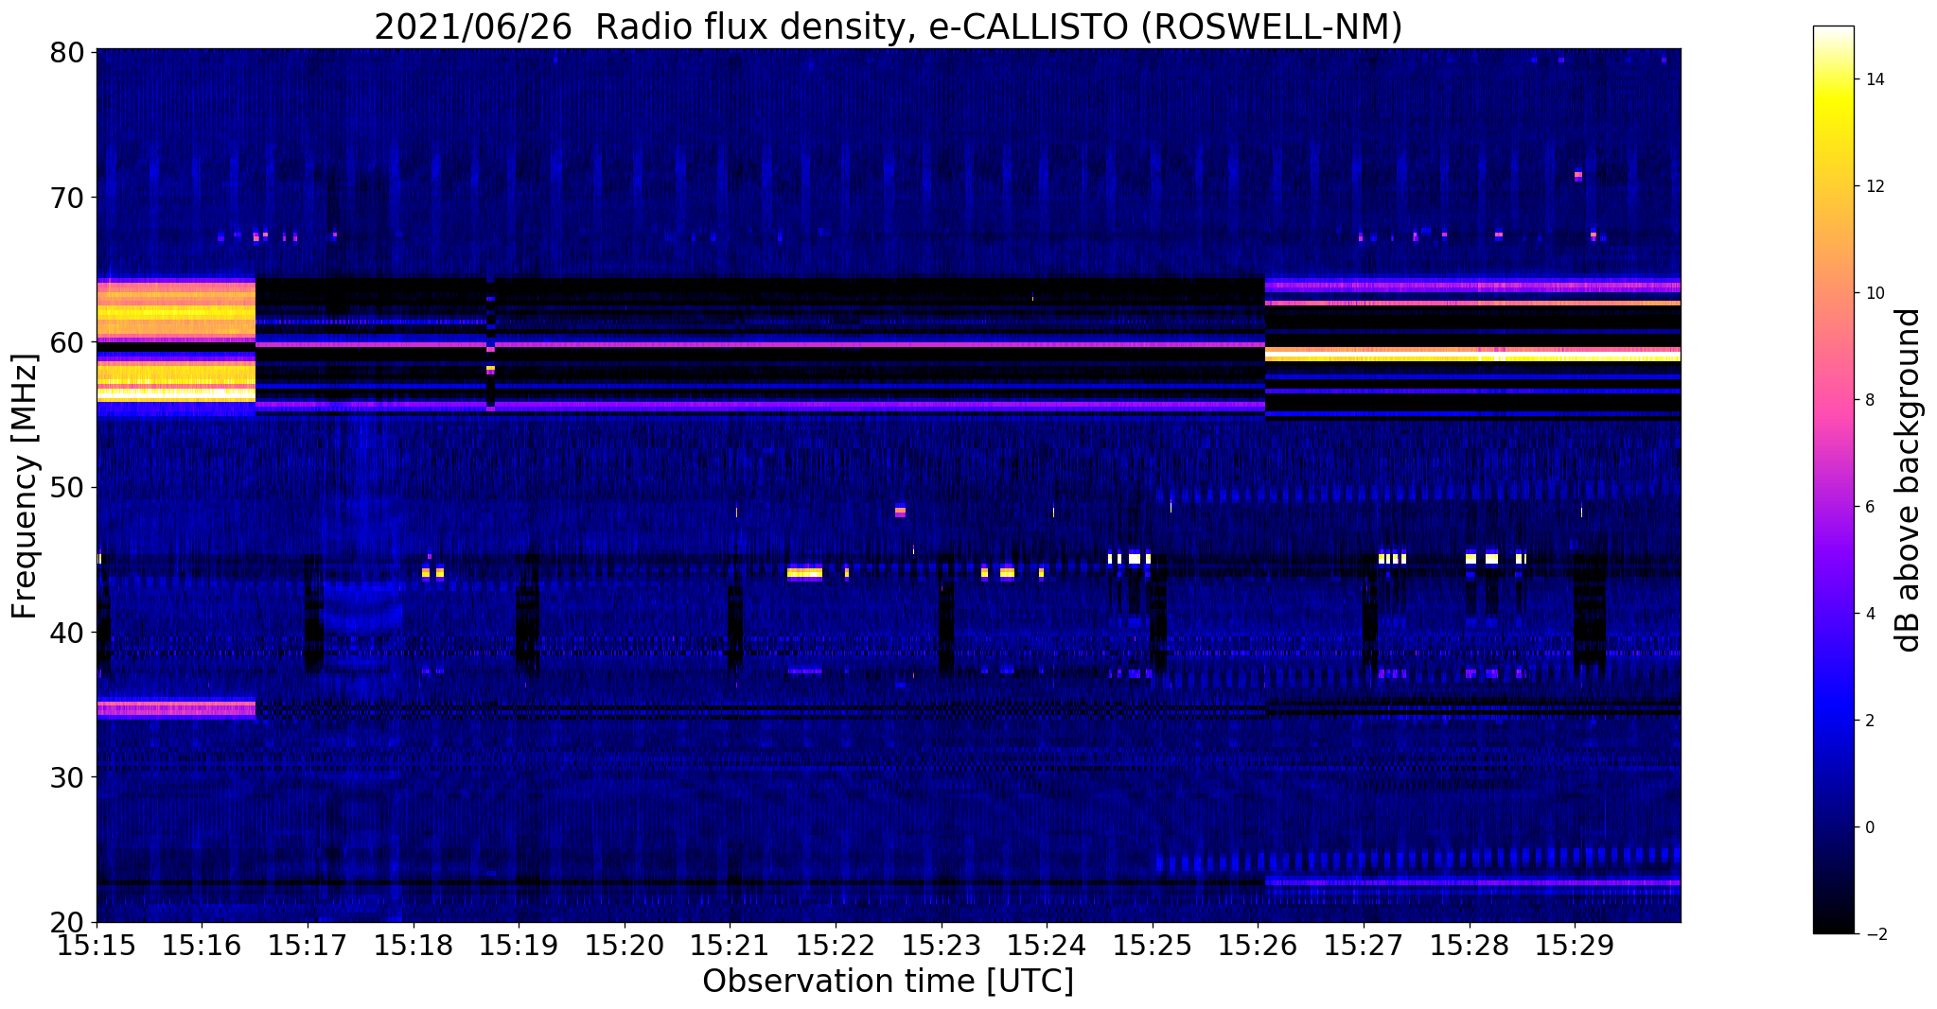Viewport: 1937px width, 1009px height.
Task: Click the 15:17 time tick label
Action: [x=308, y=945]
